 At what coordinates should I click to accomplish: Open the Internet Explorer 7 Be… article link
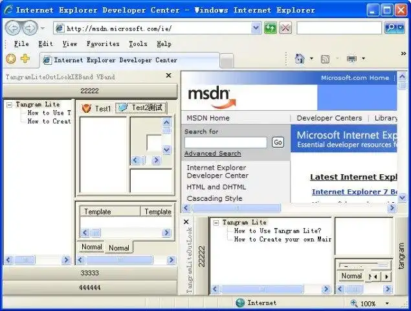coord(355,192)
